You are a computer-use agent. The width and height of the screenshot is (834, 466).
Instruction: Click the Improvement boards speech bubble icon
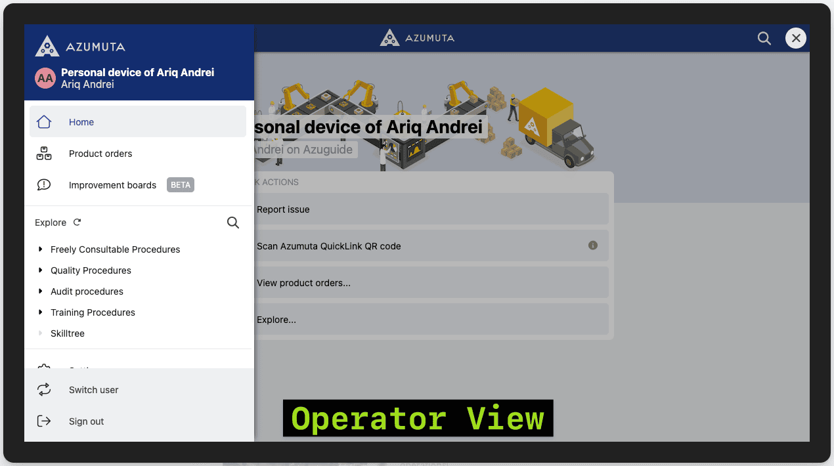[44, 185]
